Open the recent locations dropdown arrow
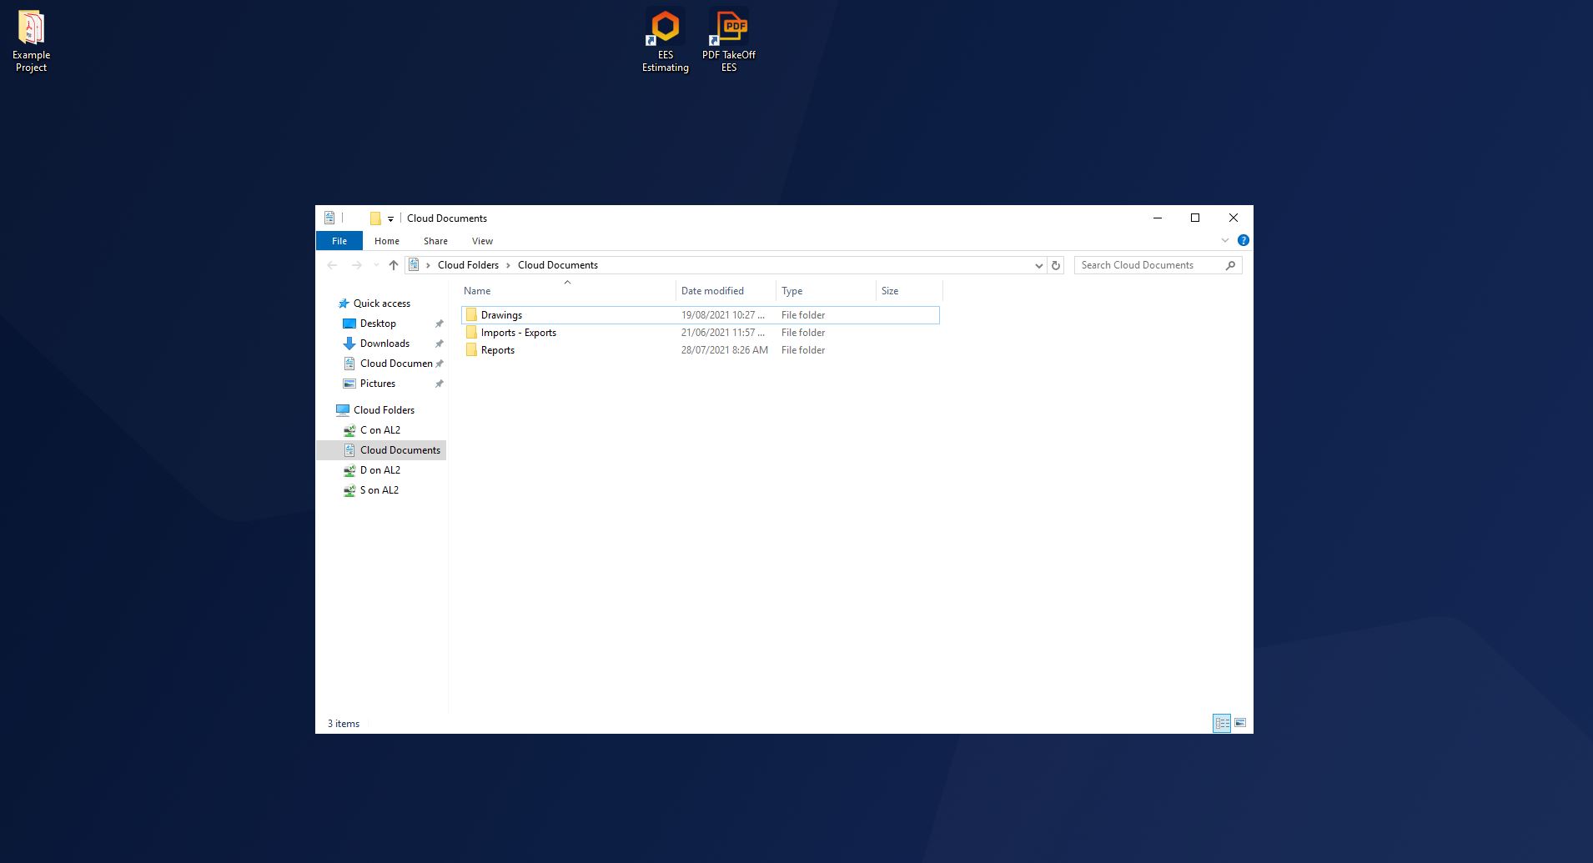This screenshot has width=1593, height=863. [376, 265]
